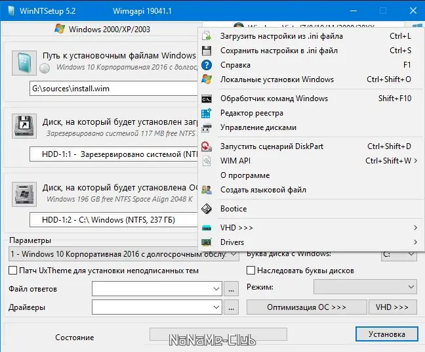425x352 pixels.
Task: Open the Windows edition dropdown
Action: coord(124,254)
